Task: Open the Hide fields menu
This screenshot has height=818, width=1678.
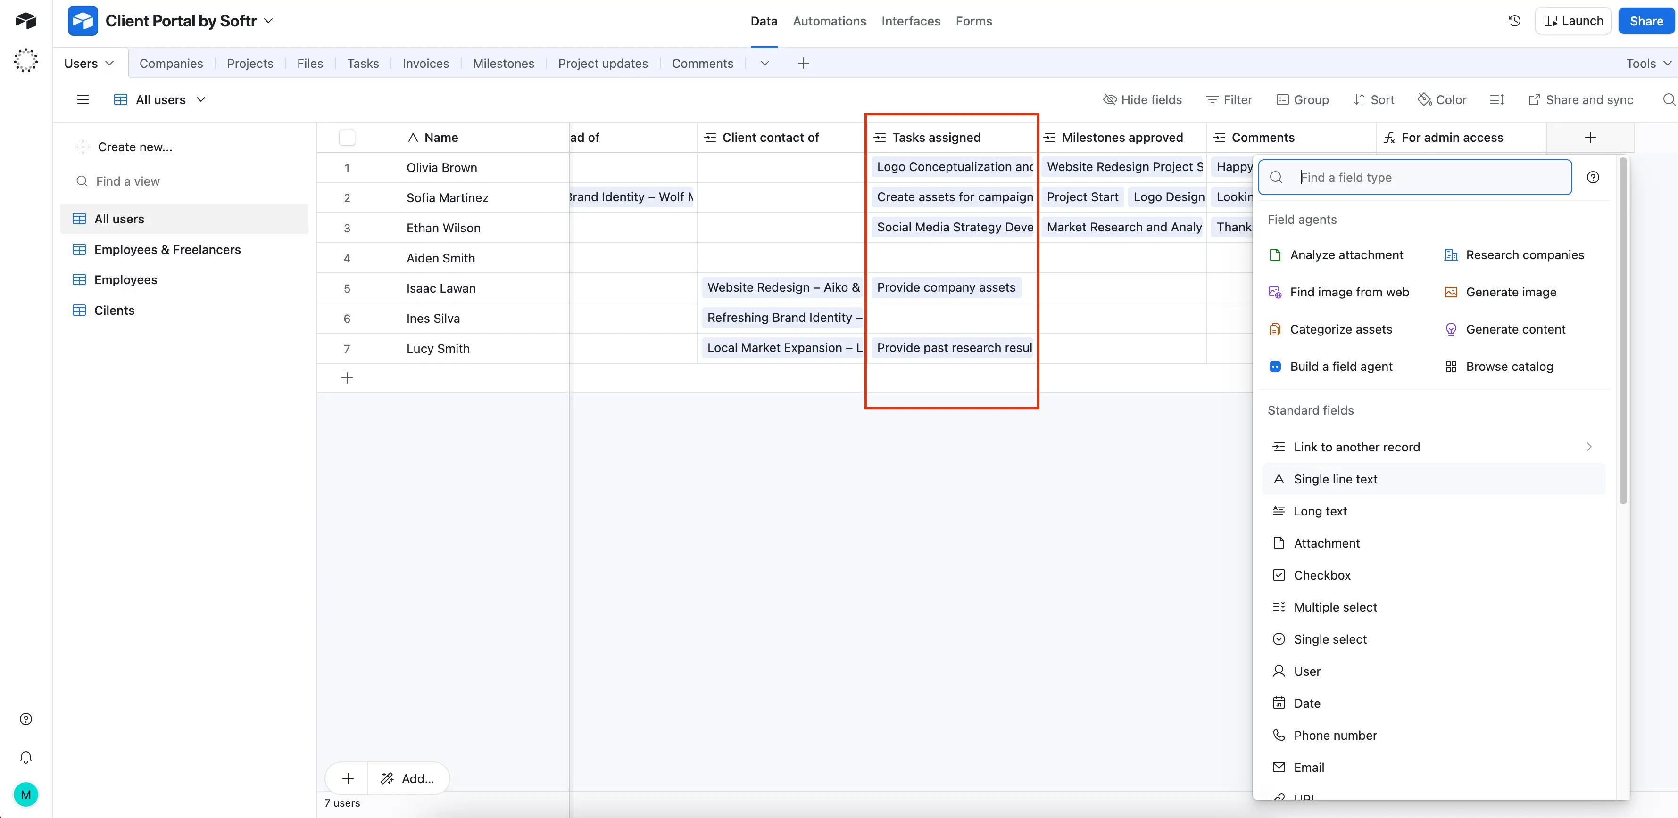Action: (1143, 99)
